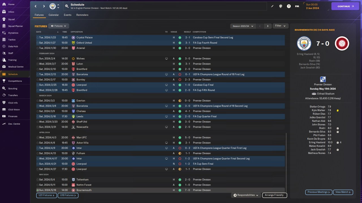This screenshot has width=362, height=203.
Task: Open the Responsibilities dropdown
Action: tap(246, 195)
